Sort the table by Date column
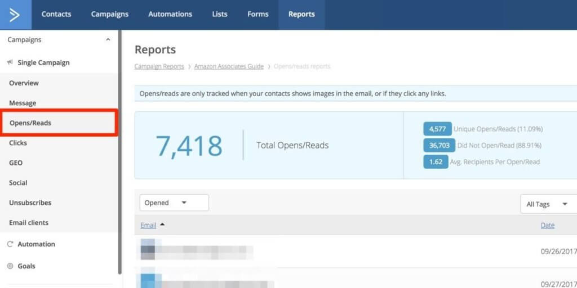This screenshot has width=577, height=288. click(547, 225)
